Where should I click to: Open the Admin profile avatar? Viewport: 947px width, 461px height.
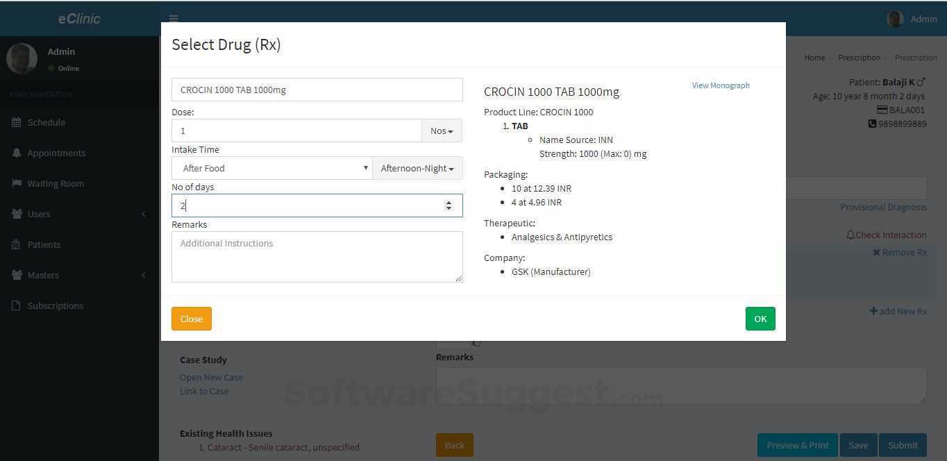pyautogui.click(x=895, y=18)
